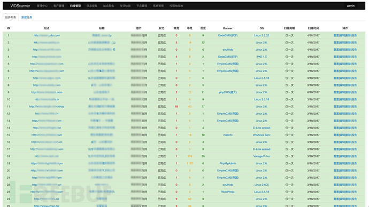Click the 高危 column header
This screenshot has width=369, height=207.
point(176,28)
